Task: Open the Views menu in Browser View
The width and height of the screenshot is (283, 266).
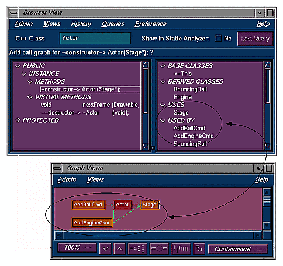Action: click(52, 24)
